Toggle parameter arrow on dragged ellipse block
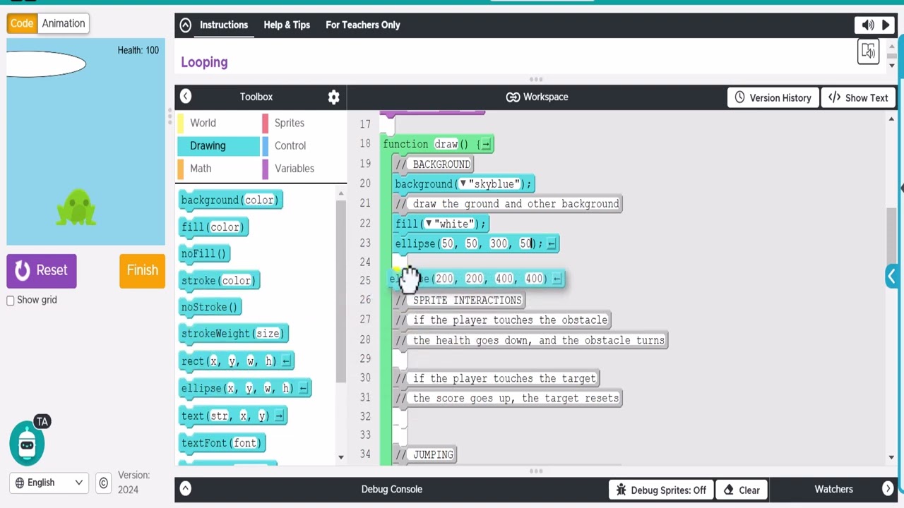 557,279
